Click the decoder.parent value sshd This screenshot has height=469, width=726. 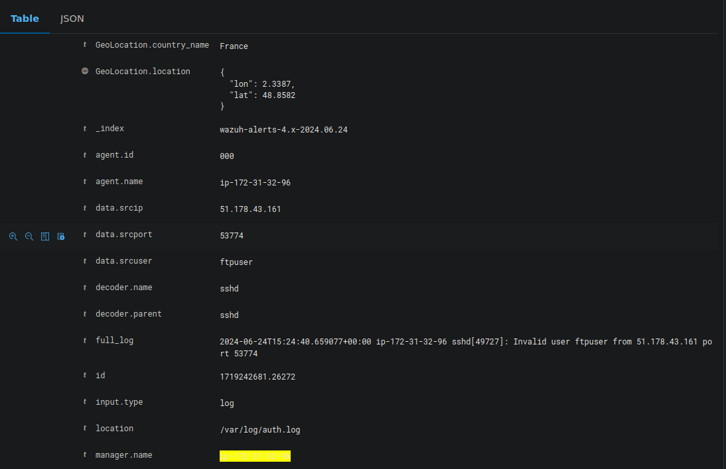pyautogui.click(x=229, y=315)
